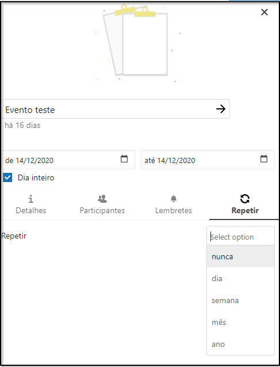Open the end date calendar icon

[x=264, y=158]
